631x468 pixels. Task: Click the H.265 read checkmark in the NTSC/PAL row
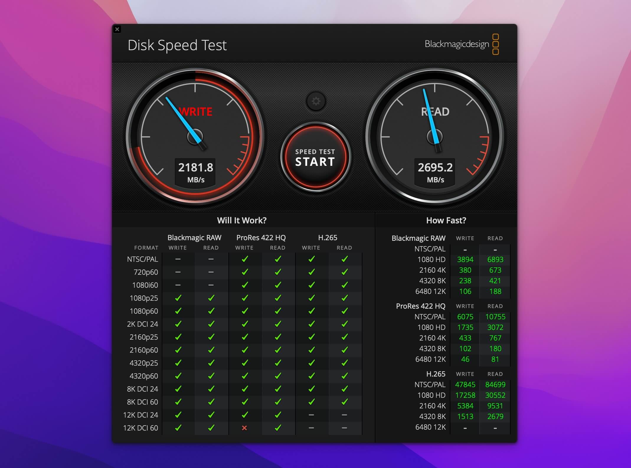tap(344, 259)
